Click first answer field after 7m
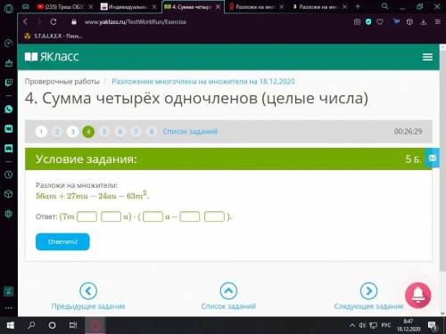 click(87, 216)
